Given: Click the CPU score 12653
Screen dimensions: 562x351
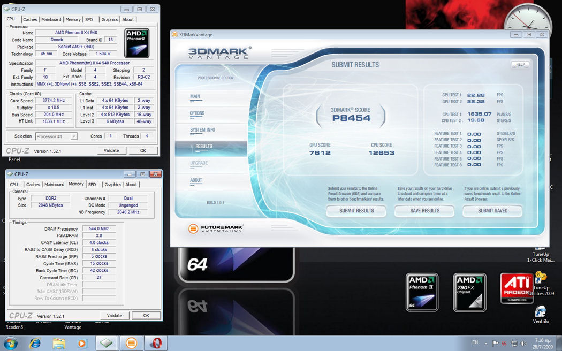Looking at the screenshot, I should click(x=381, y=153).
